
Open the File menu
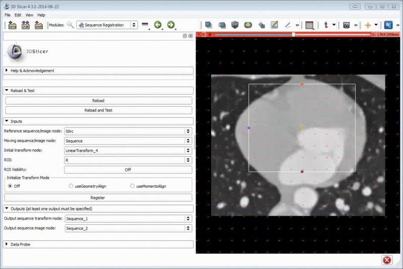click(8, 15)
